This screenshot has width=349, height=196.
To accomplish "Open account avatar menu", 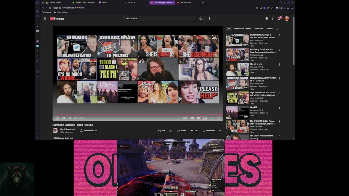I will pos(287,19).
